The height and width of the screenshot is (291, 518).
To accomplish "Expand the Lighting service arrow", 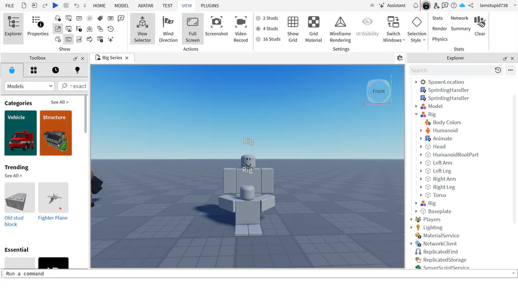I will click(x=412, y=227).
